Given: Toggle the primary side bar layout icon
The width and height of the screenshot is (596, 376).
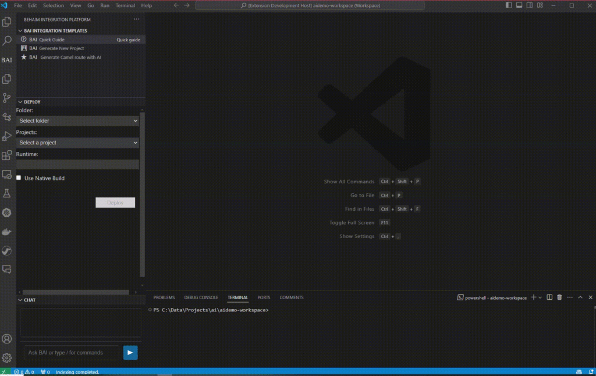Looking at the screenshot, I should 509,5.
